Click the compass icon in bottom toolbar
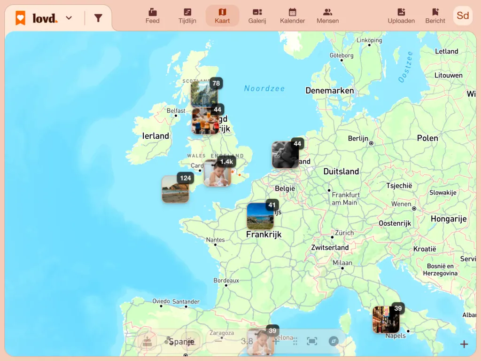The image size is (481, 361). click(334, 341)
